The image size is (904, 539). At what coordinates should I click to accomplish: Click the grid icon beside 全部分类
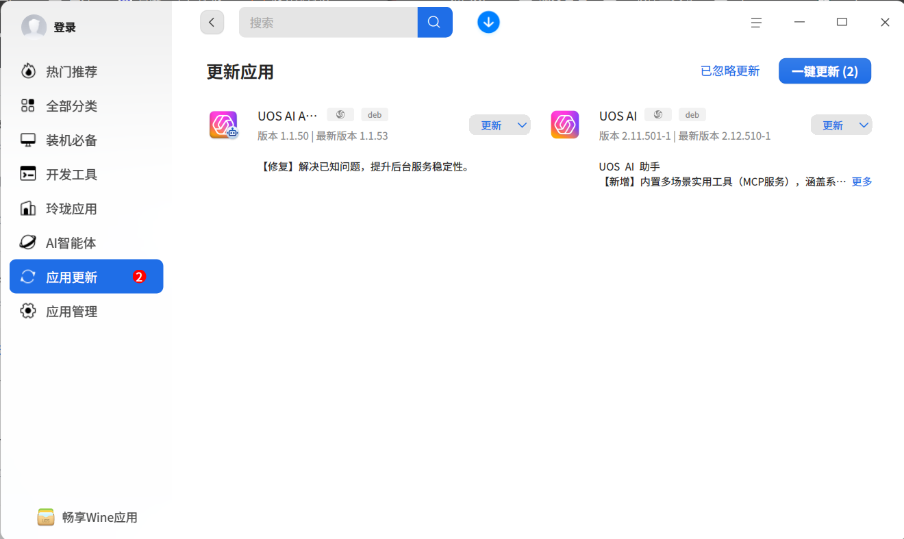click(28, 105)
